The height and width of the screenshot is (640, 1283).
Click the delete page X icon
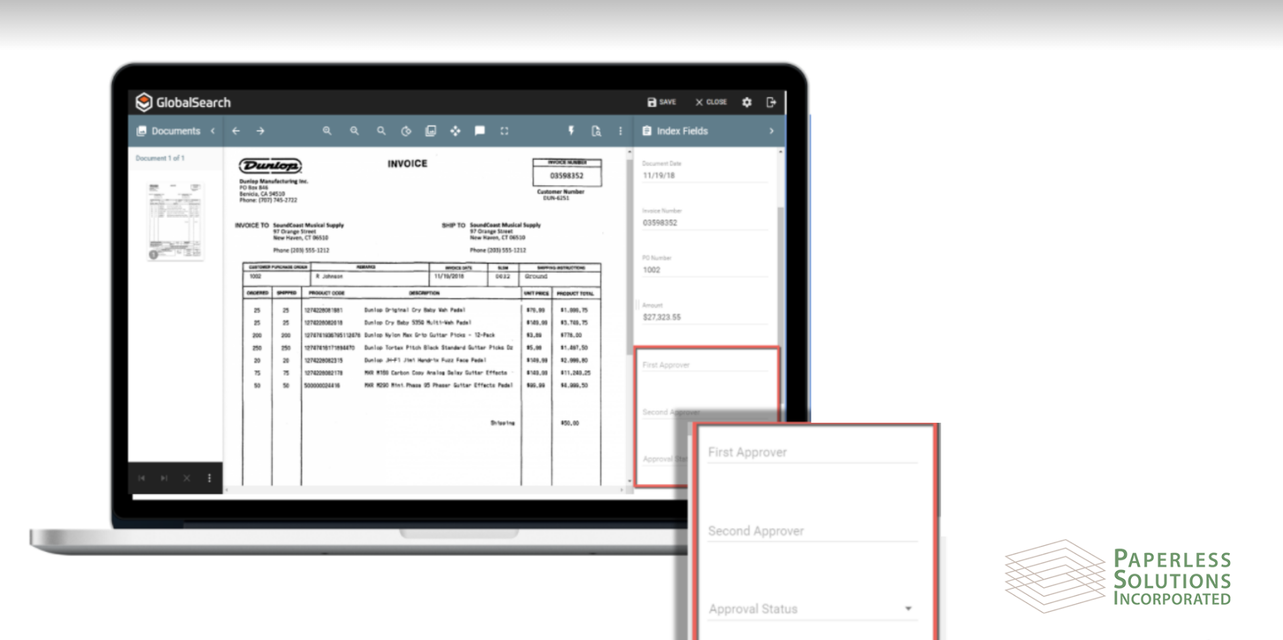(x=187, y=478)
